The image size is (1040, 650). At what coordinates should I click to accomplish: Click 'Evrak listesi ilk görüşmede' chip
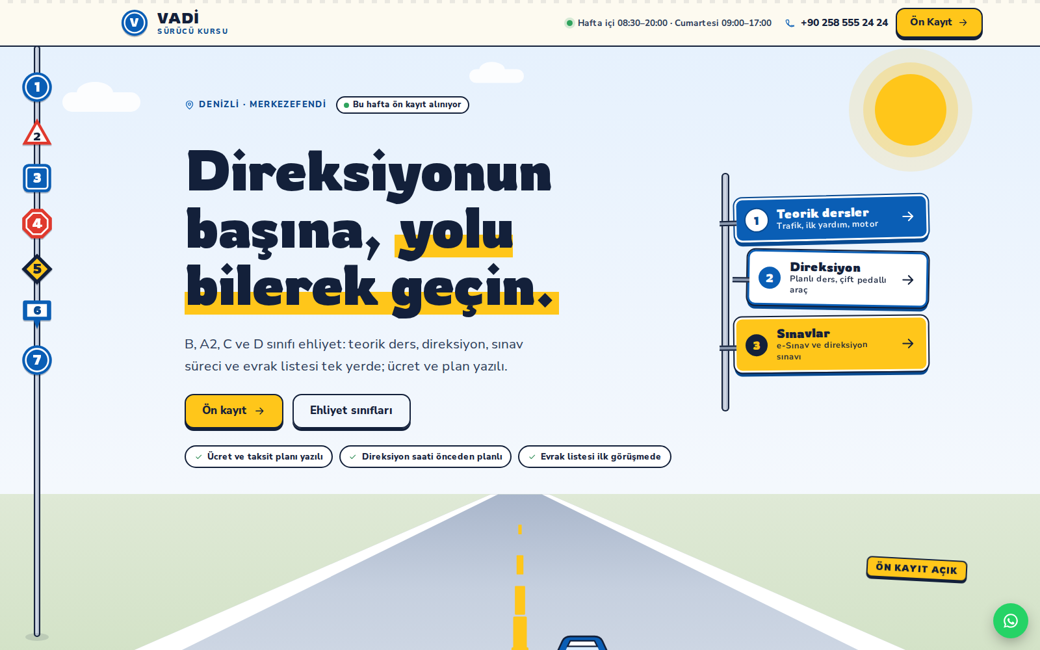click(x=595, y=456)
